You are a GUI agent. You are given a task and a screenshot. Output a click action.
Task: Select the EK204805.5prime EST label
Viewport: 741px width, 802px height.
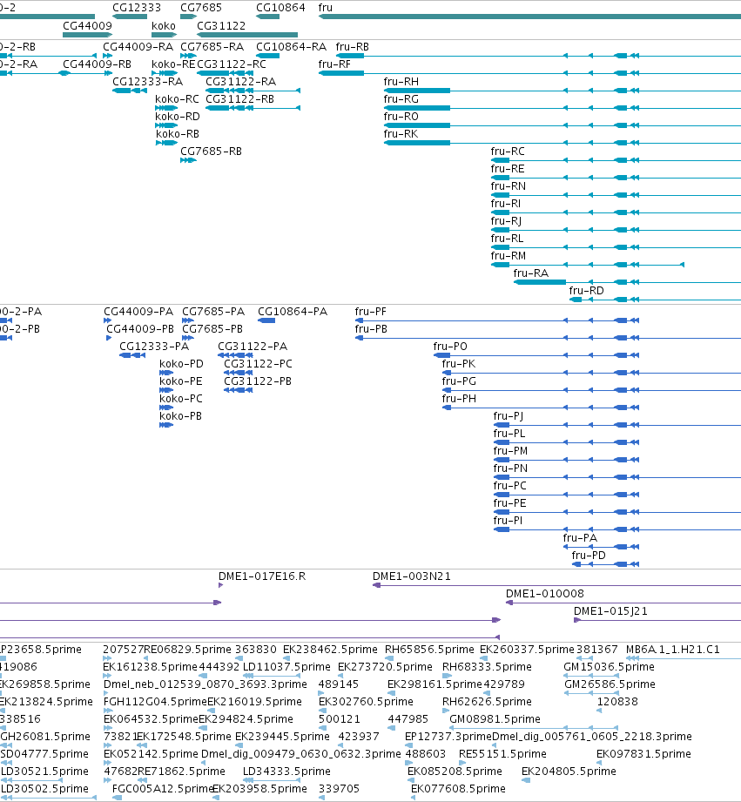[x=569, y=771]
